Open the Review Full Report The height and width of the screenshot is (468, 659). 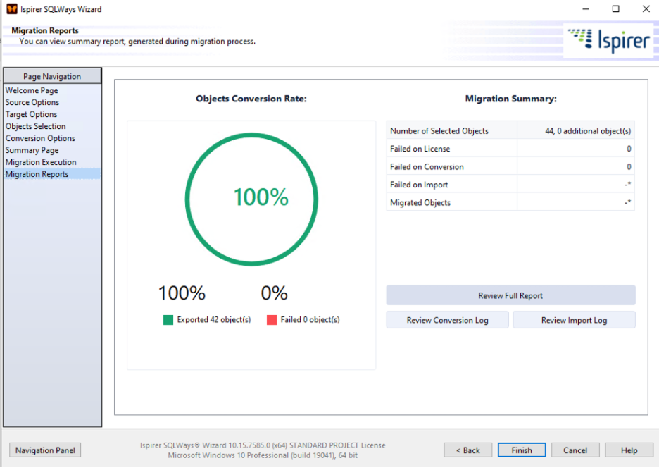click(x=510, y=295)
